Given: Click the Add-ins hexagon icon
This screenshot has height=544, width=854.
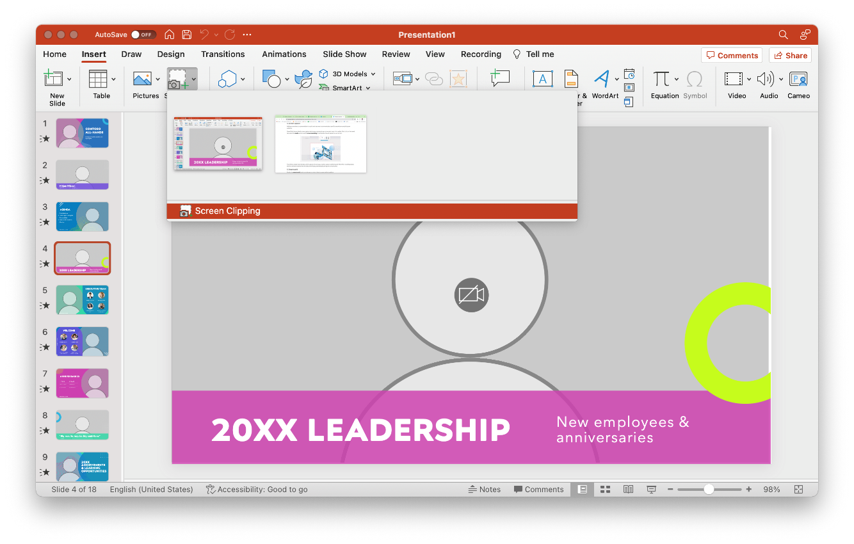Looking at the screenshot, I should coord(227,79).
